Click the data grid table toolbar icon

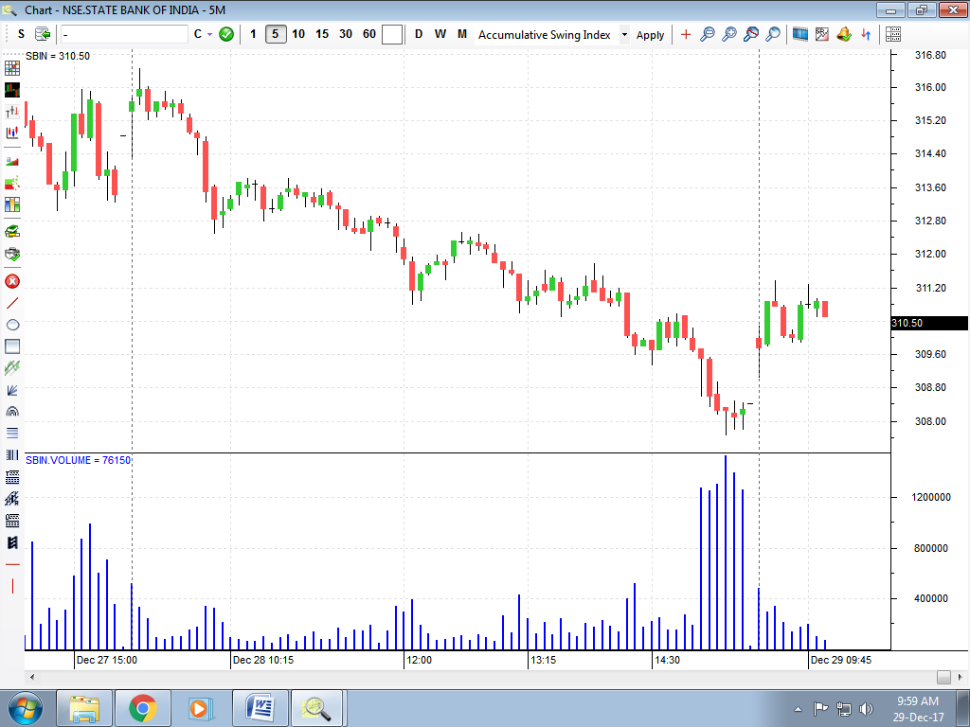[893, 35]
